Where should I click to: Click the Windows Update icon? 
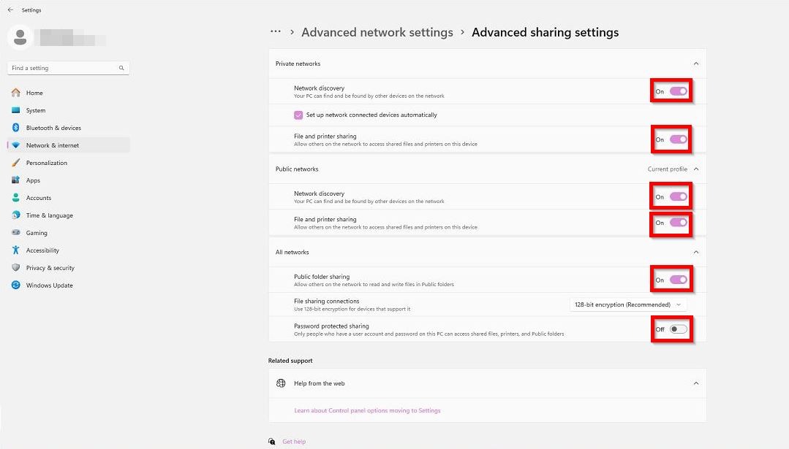click(16, 285)
